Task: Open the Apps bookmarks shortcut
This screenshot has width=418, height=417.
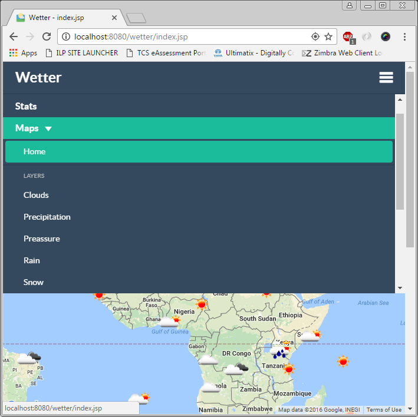Action: [24, 53]
